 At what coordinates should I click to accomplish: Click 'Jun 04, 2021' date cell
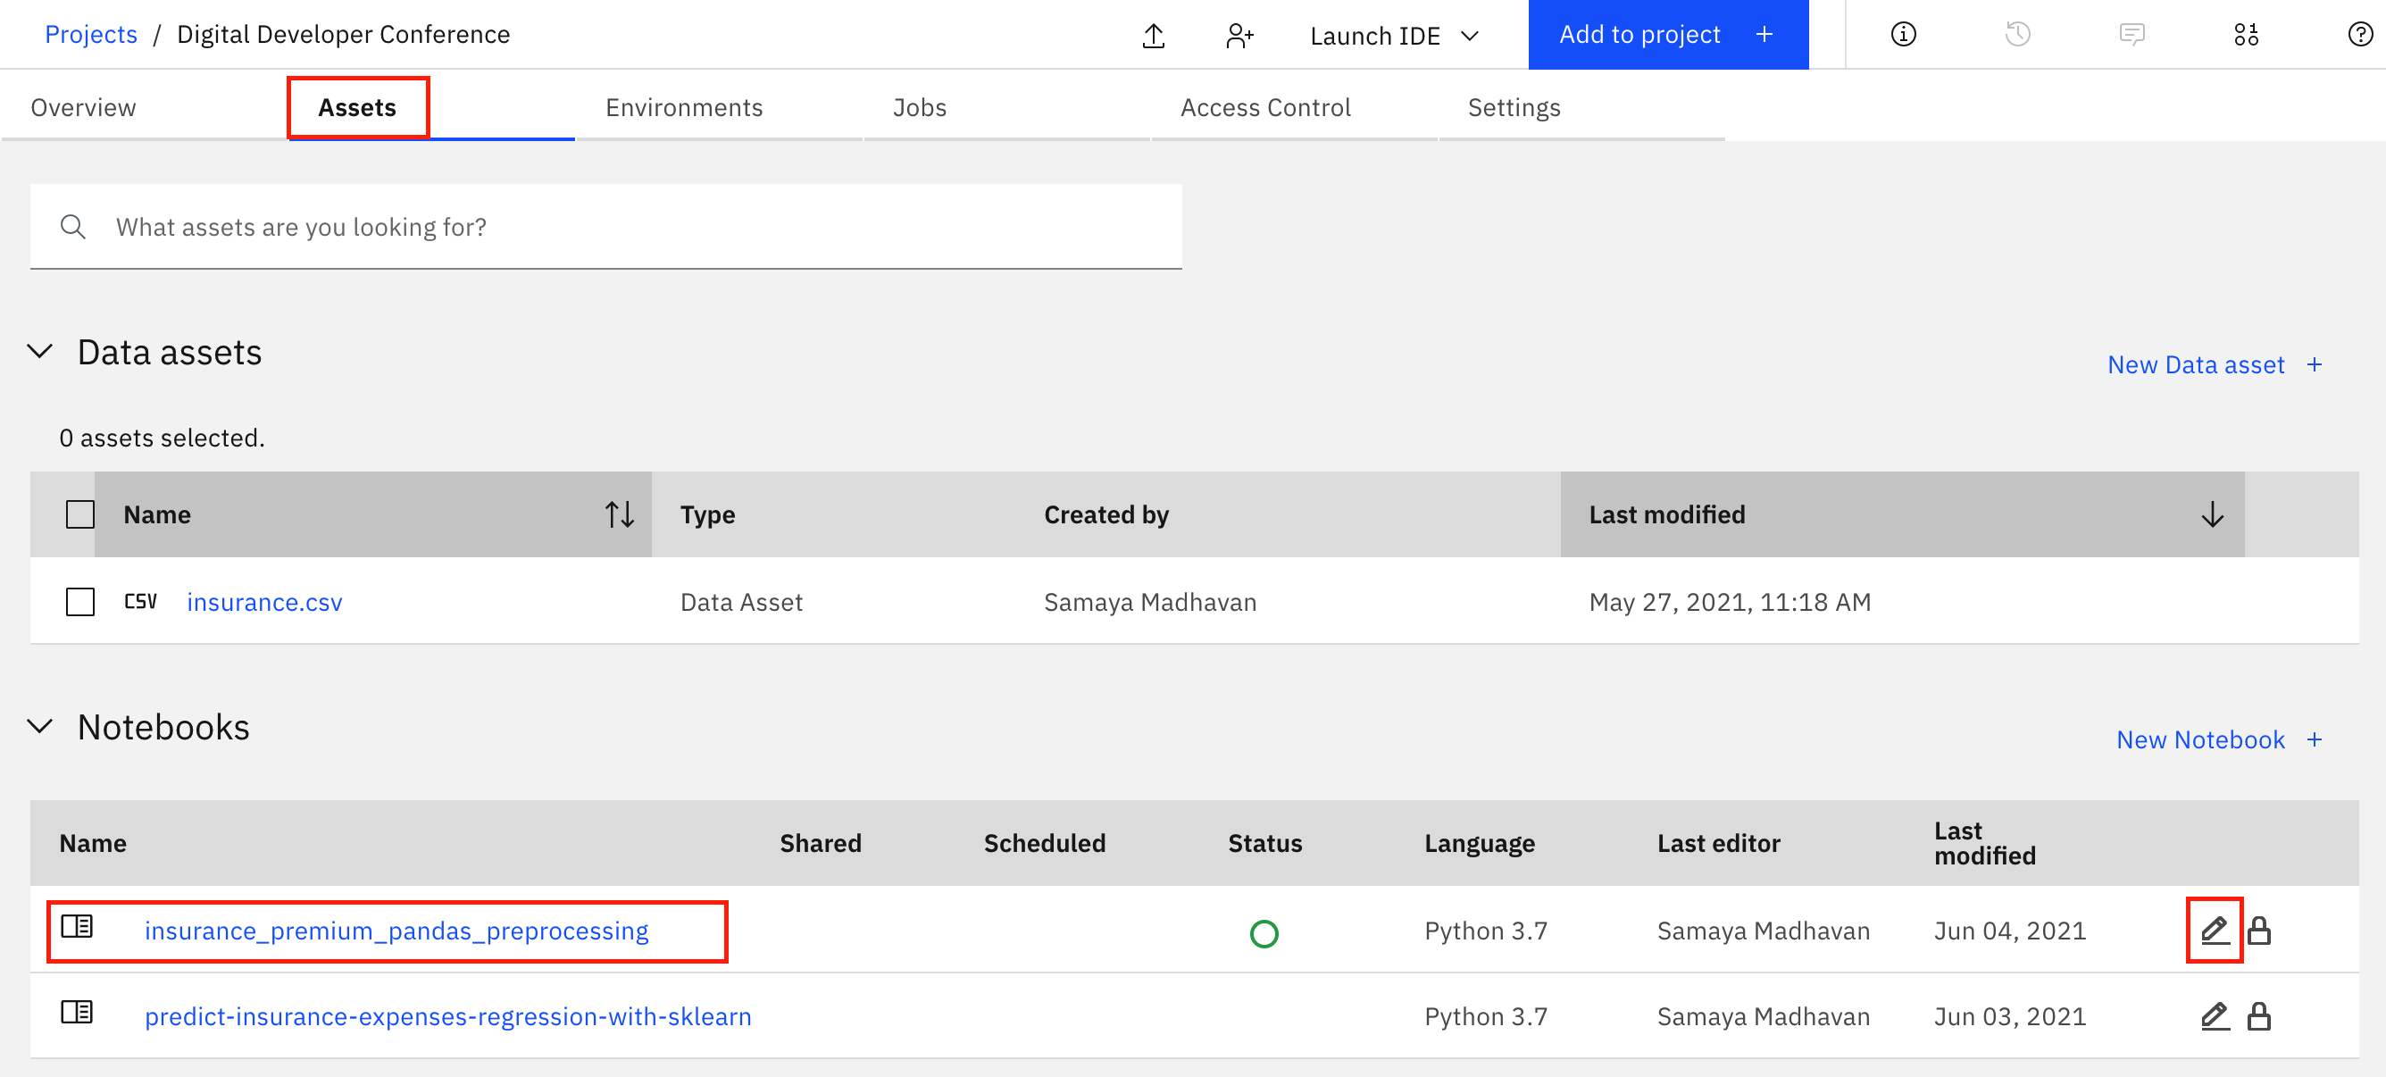click(2009, 931)
